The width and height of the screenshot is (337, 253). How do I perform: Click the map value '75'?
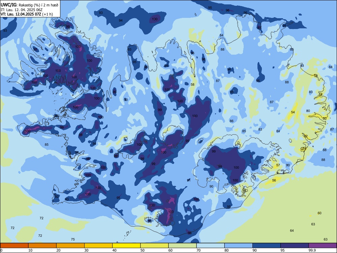tap(73, 239)
